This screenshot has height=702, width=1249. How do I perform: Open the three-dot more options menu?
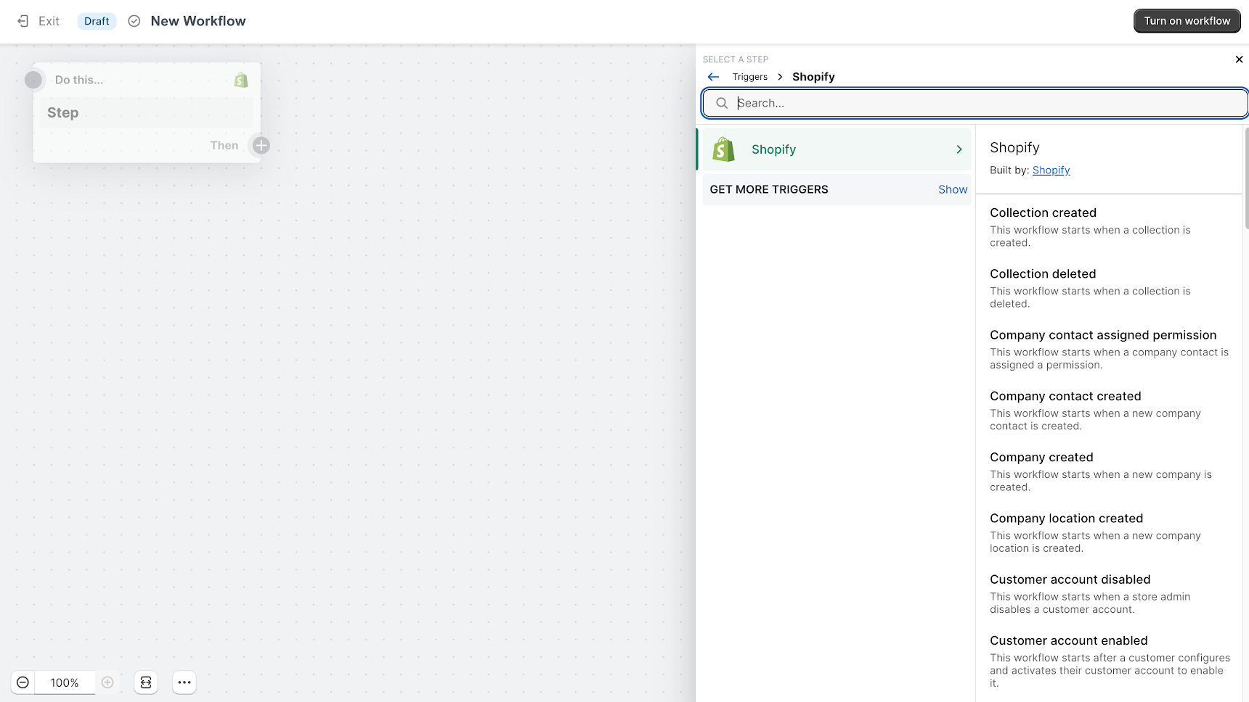184,682
